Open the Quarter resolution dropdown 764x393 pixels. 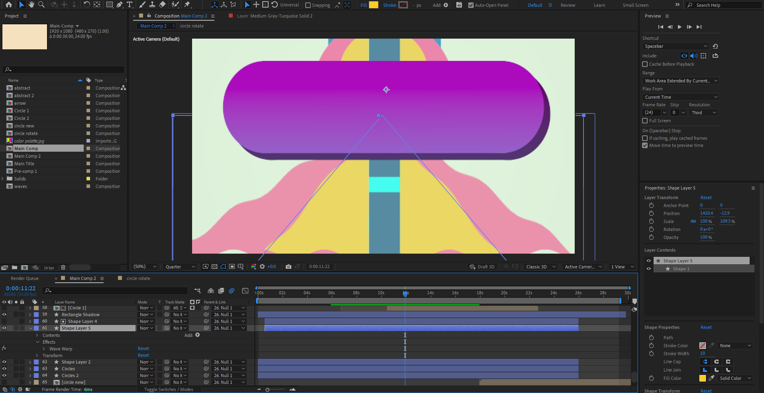[x=180, y=267]
